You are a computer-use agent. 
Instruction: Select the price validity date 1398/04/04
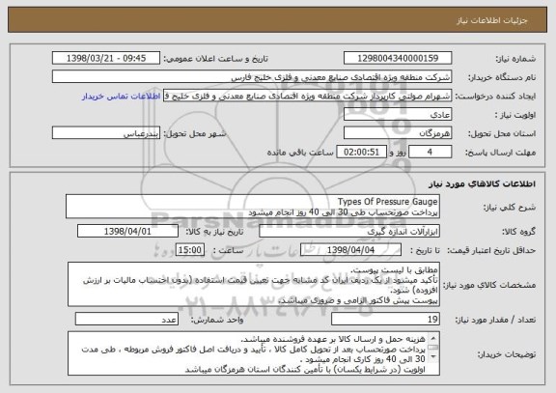350,250
